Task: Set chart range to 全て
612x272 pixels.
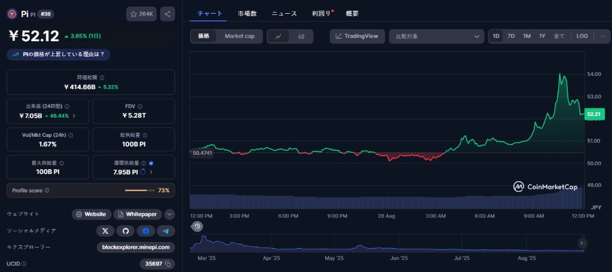Action: [559, 36]
